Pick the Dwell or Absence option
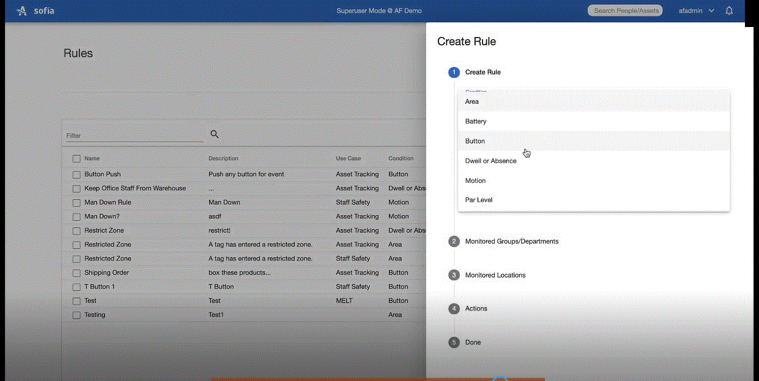The width and height of the screenshot is (759, 381). coord(593,161)
